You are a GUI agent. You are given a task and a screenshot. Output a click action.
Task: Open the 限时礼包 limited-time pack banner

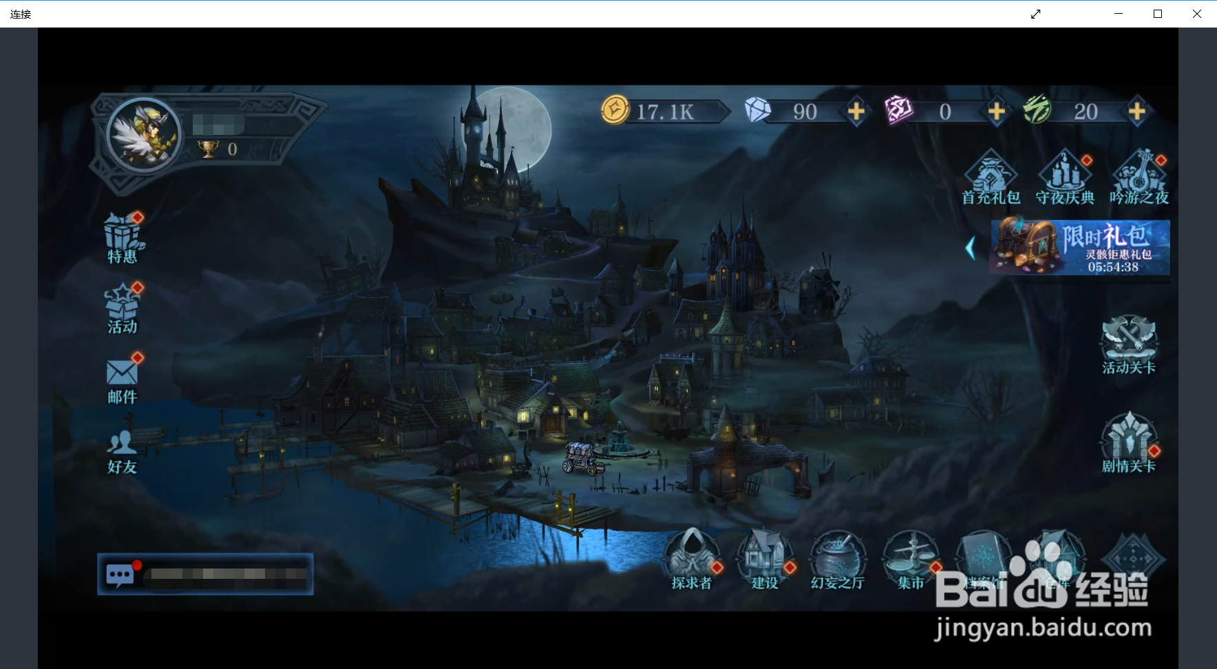[1080, 247]
